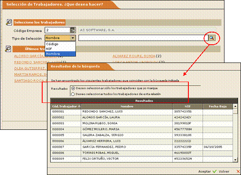Screen dimensions: 241x175
Task: Click magnifier icon beside Últimos trabajadores
Action: tap(8, 49)
